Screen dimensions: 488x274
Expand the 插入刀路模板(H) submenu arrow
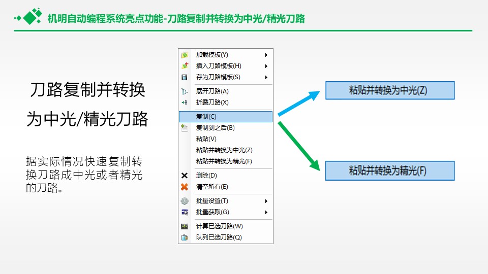tap(266, 66)
